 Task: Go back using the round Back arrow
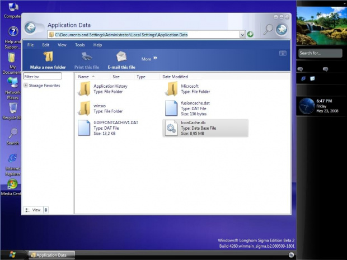tap(30, 27)
